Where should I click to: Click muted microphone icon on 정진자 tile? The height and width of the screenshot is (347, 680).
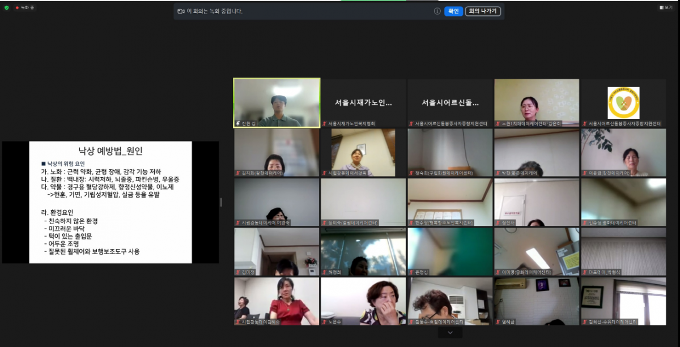click(x=498, y=223)
